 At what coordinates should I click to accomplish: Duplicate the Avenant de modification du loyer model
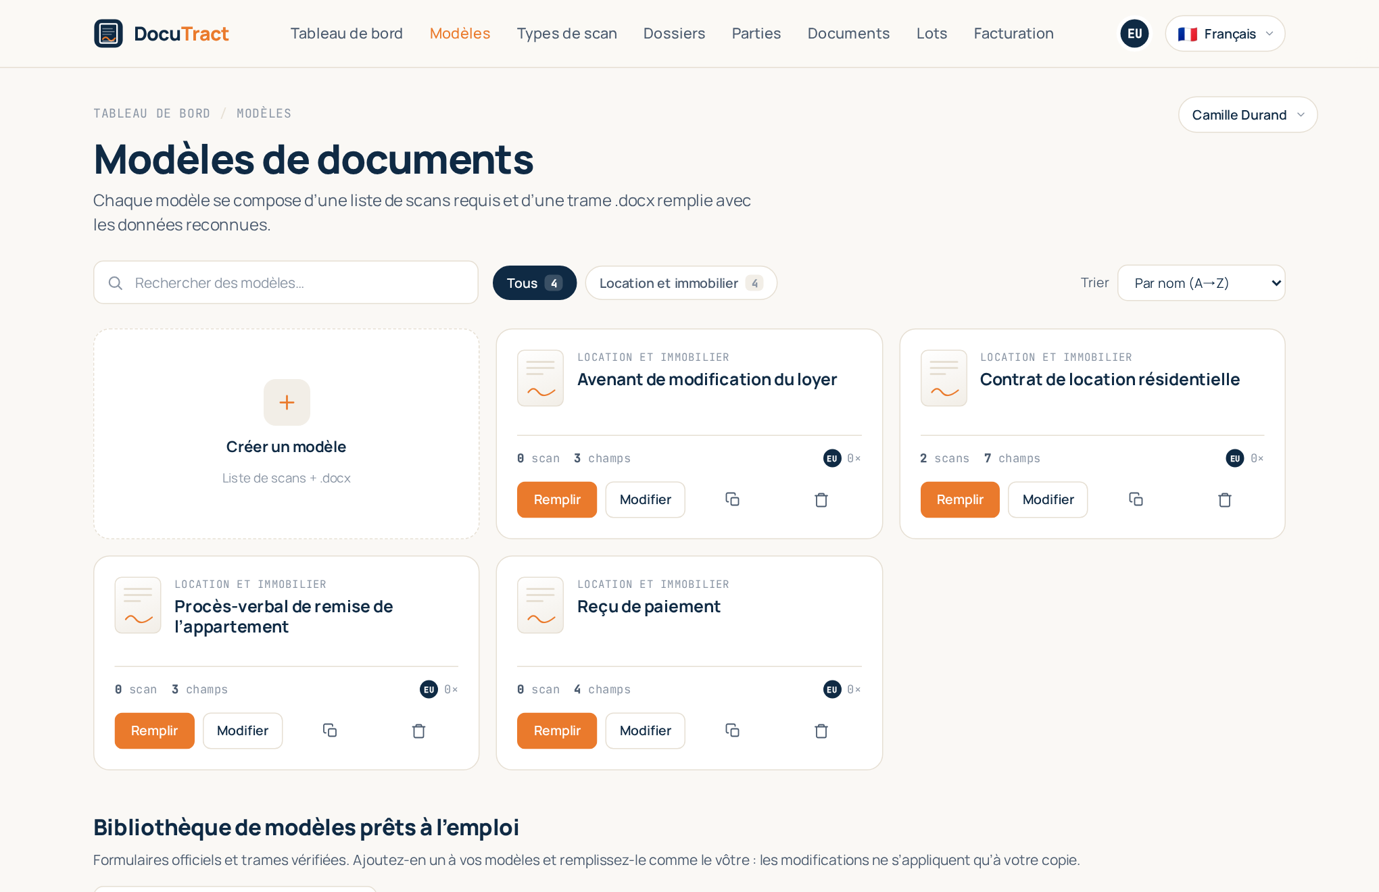732,499
